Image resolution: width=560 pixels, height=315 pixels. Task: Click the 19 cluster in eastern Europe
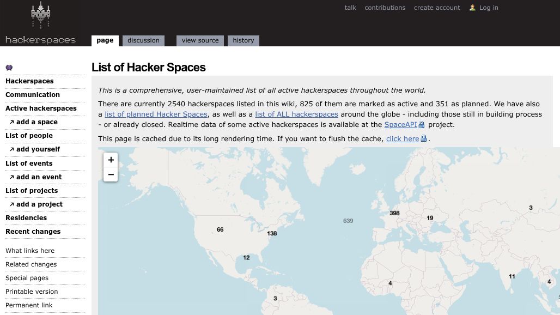(430, 218)
